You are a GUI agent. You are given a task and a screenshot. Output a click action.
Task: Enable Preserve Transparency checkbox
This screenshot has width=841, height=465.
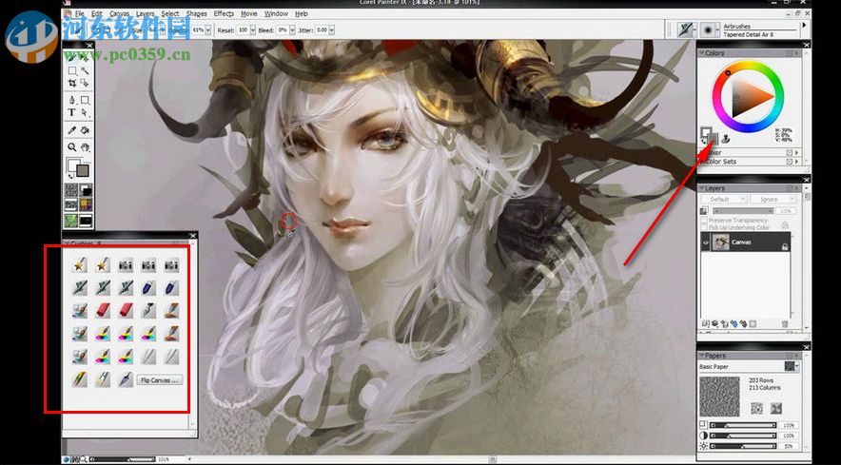703,221
